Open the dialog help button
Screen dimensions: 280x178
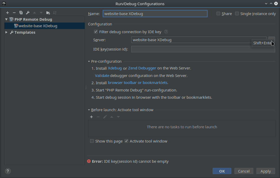[8, 171]
